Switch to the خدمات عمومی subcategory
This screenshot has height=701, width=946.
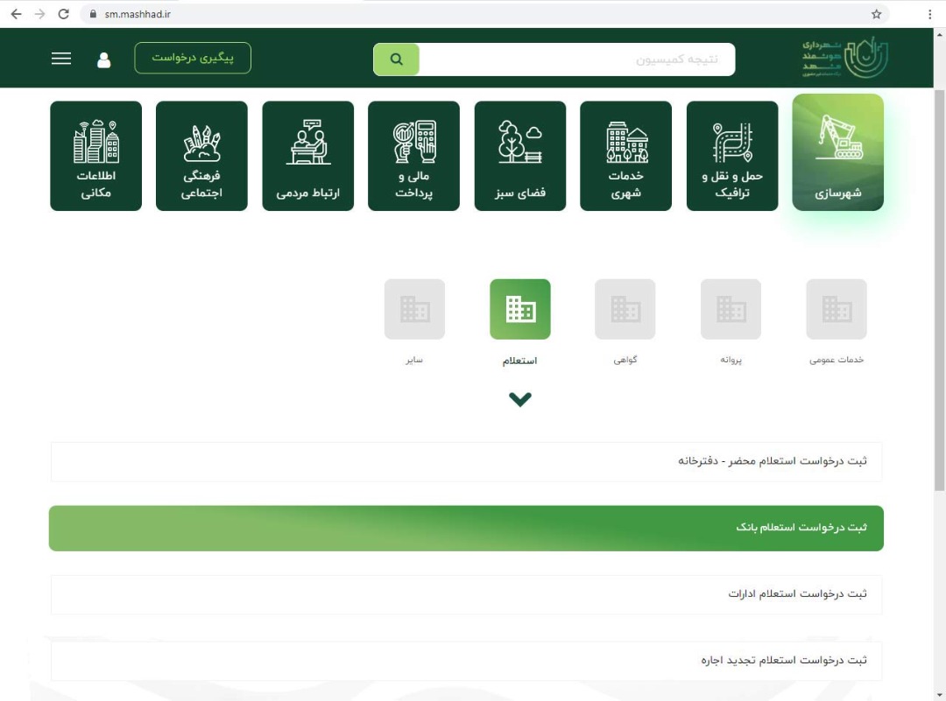[837, 310]
